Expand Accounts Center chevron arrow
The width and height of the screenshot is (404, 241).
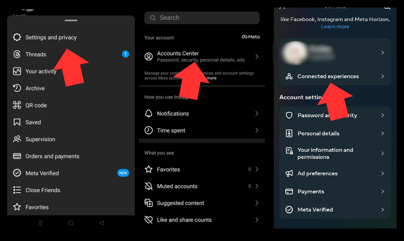[x=257, y=57]
